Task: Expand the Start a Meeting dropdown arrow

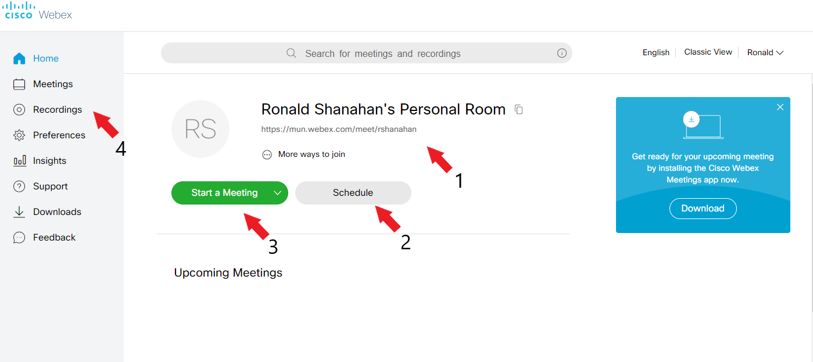Action: pyautogui.click(x=278, y=192)
